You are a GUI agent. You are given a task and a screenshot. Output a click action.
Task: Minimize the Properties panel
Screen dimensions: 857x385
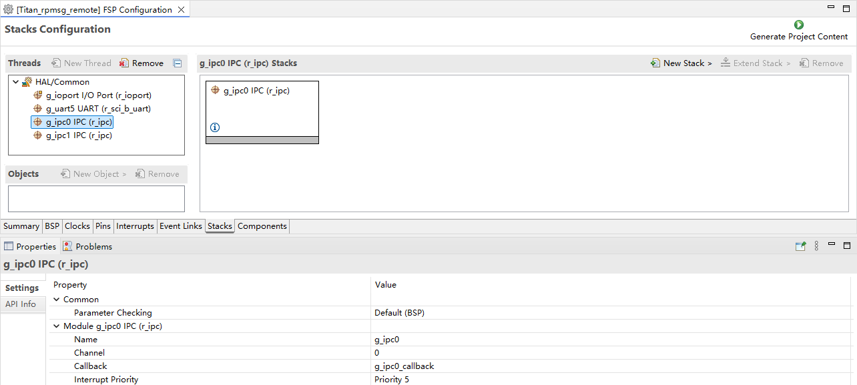point(832,246)
